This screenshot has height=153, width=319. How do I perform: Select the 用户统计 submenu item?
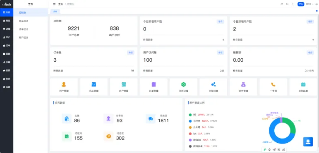click(31, 37)
